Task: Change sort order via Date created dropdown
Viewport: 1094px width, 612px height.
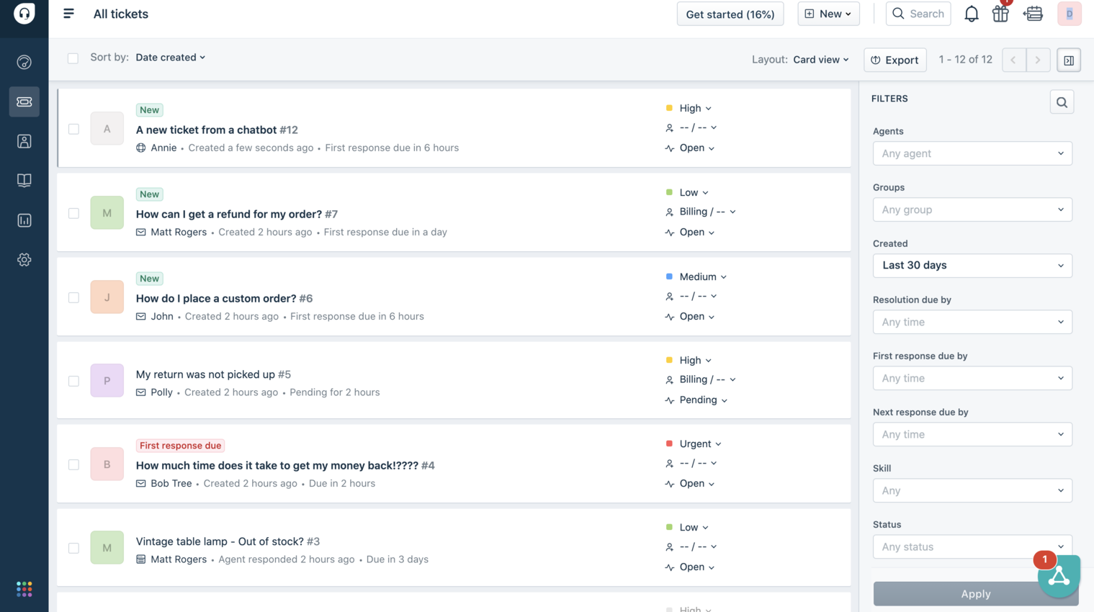Action: pyautogui.click(x=170, y=58)
